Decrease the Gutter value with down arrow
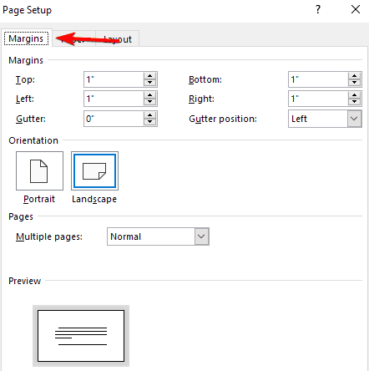The height and width of the screenshot is (371, 369). coord(150,122)
